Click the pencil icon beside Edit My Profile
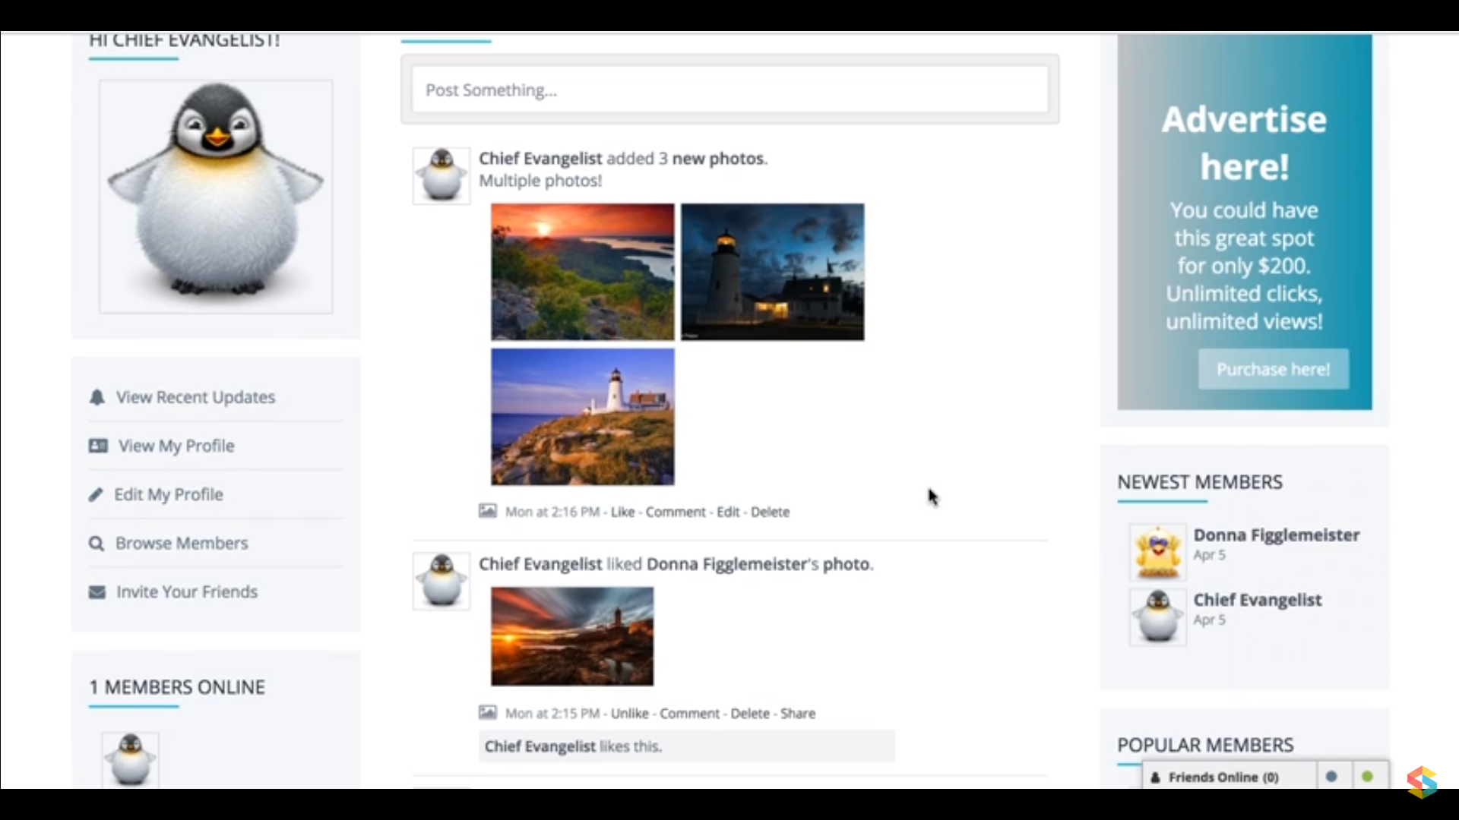The height and width of the screenshot is (820, 1459). [x=96, y=495]
